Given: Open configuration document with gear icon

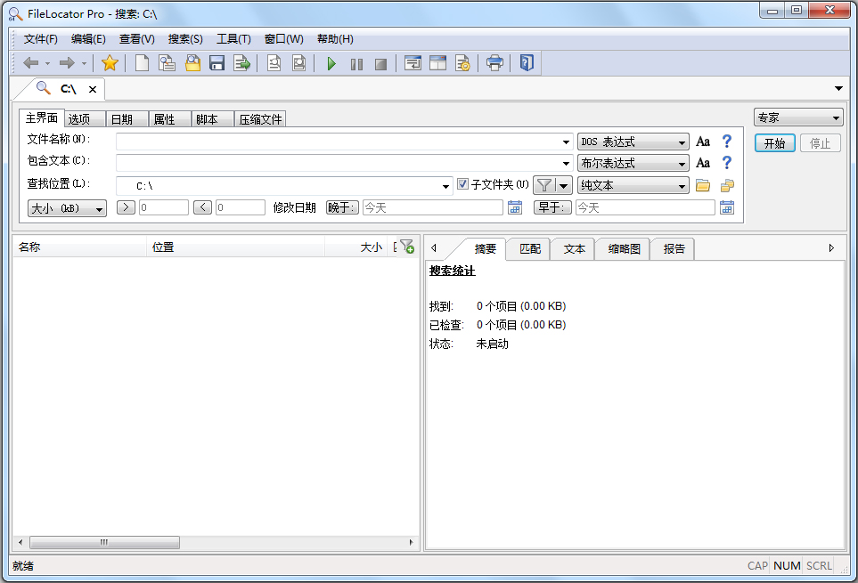Looking at the screenshot, I should click(x=462, y=63).
